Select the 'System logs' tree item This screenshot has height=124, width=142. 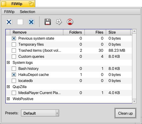click(x=23, y=63)
